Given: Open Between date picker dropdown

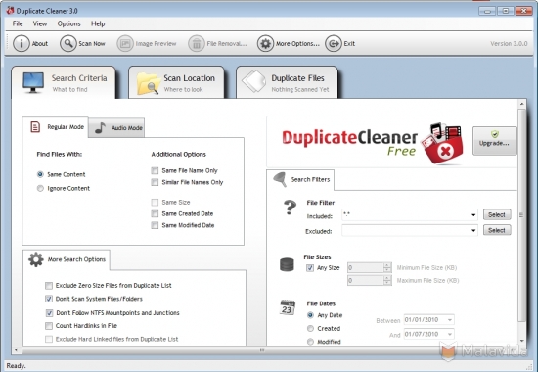Looking at the screenshot, I should click(x=450, y=320).
